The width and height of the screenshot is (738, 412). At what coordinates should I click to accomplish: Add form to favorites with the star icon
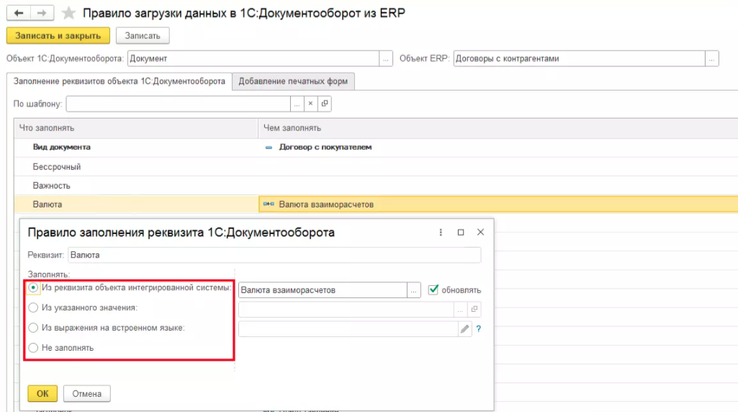(x=68, y=13)
